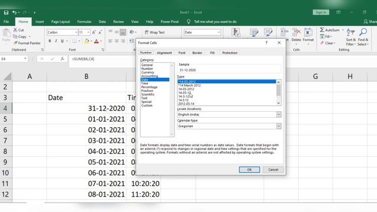377x212 pixels.
Task: Close the Format Cells dialog
Action: coord(279,43)
